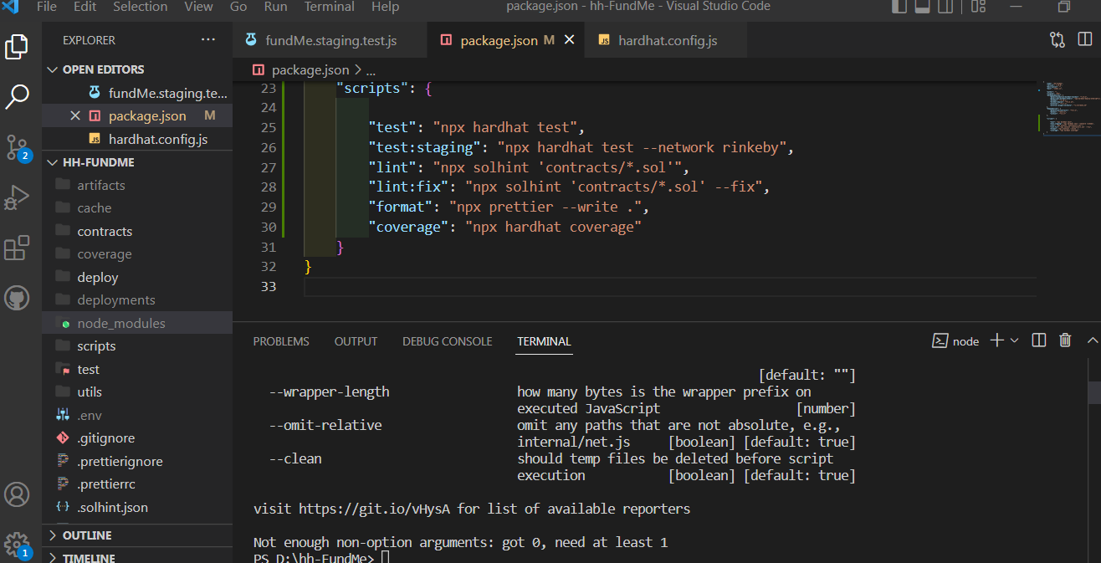
Task: Open the .prettierrc file
Action: (x=137, y=484)
